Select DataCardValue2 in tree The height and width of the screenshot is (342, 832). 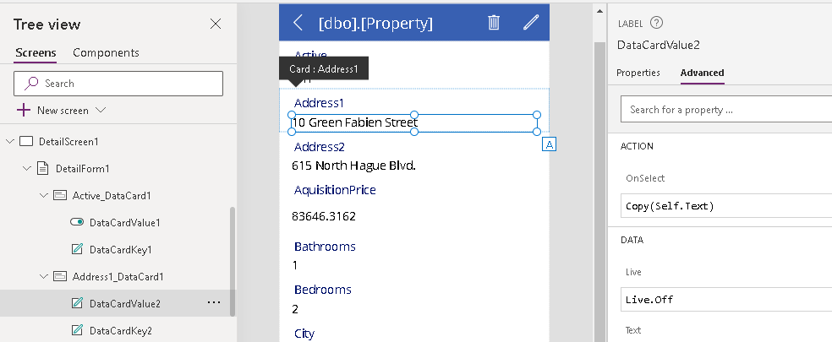click(124, 303)
